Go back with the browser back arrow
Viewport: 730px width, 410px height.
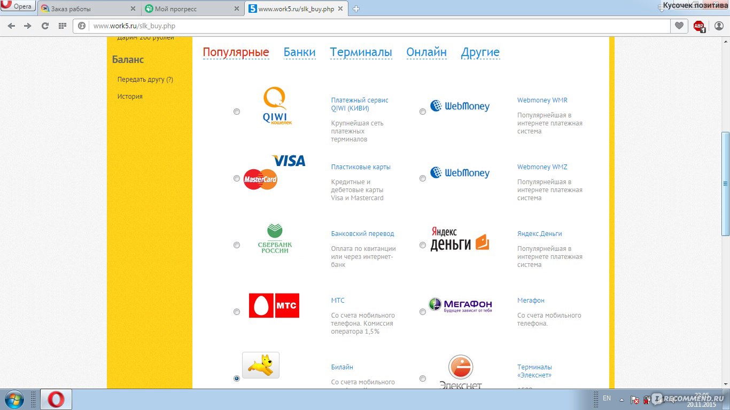[x=11, y=26]
